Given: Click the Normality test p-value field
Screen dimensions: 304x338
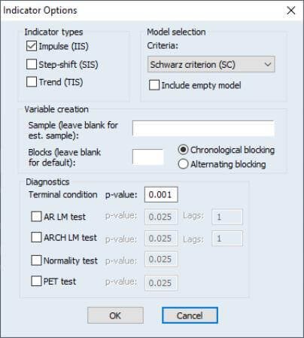Looking at the screenshot, I should (161, 259).
